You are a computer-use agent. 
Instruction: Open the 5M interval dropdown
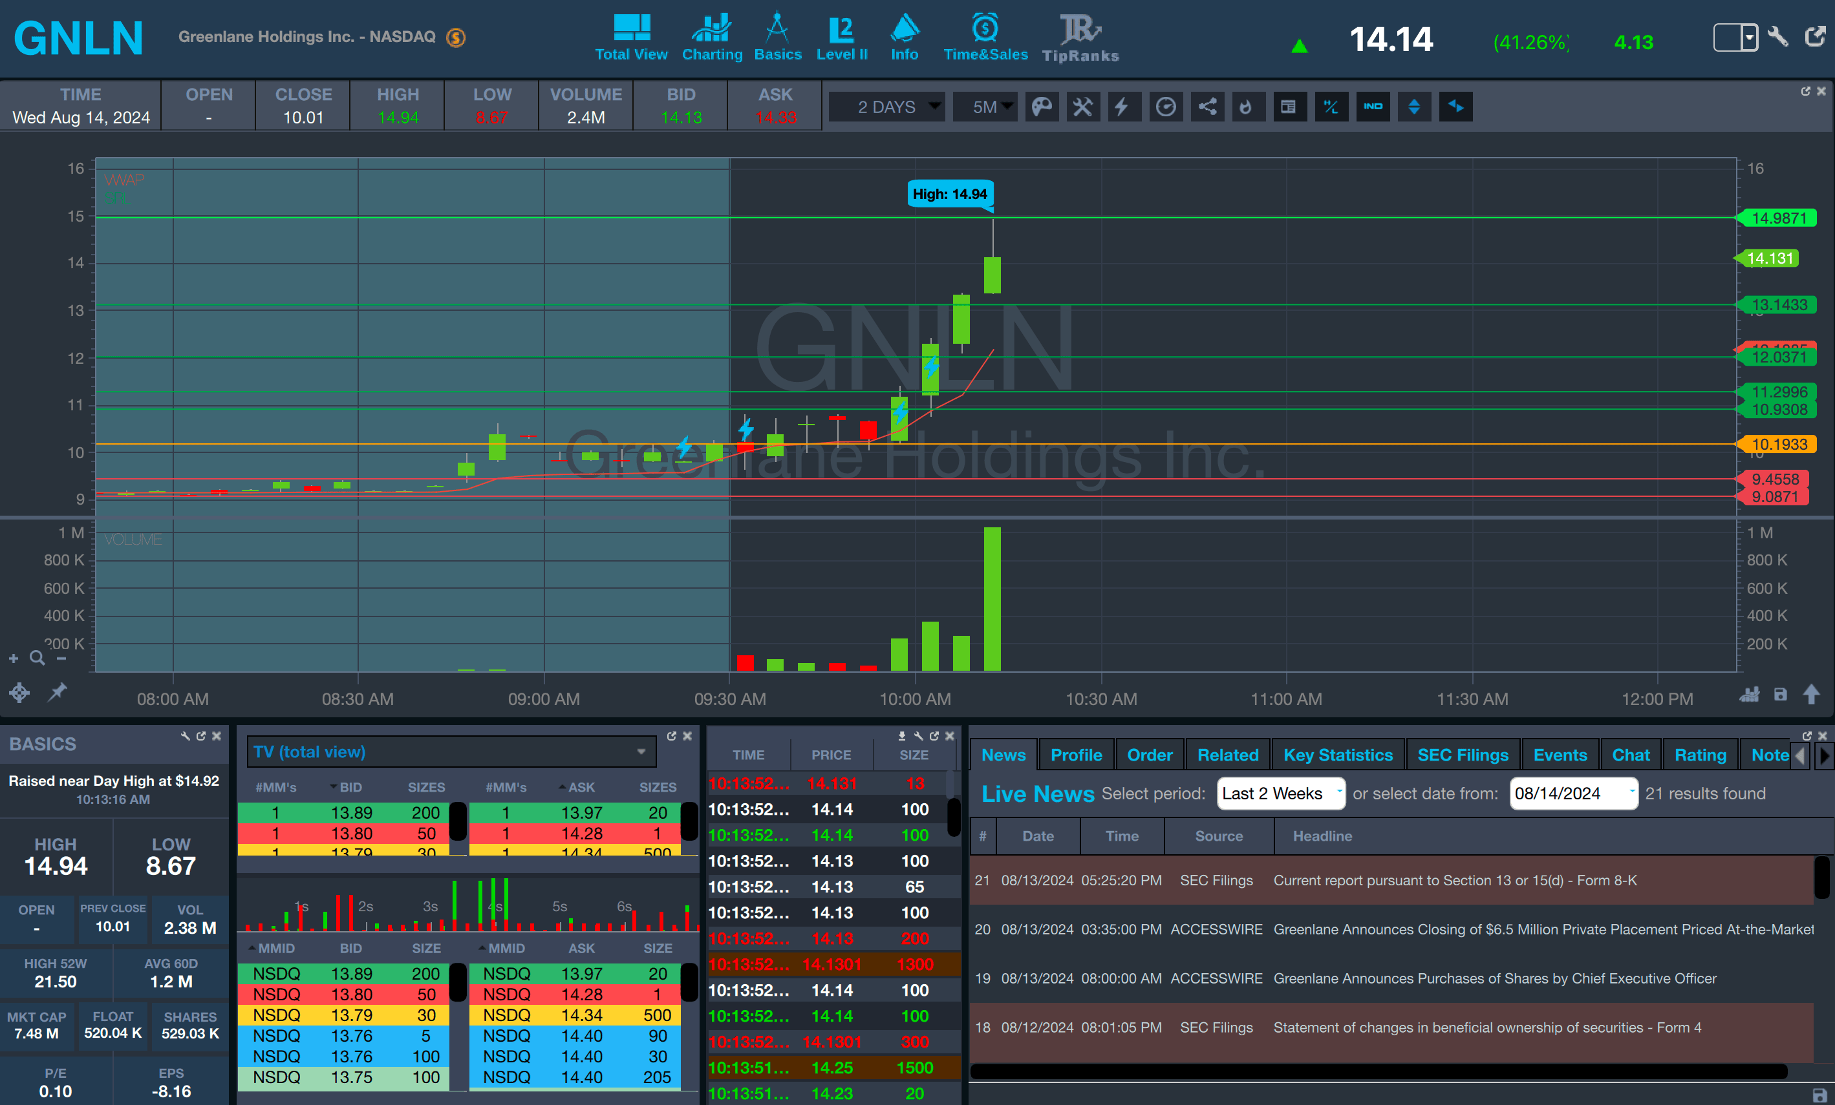(x=985, y=107)
